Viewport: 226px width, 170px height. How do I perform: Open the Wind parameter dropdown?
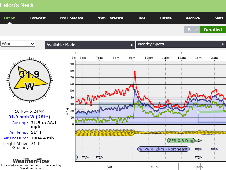coord(18,44)
